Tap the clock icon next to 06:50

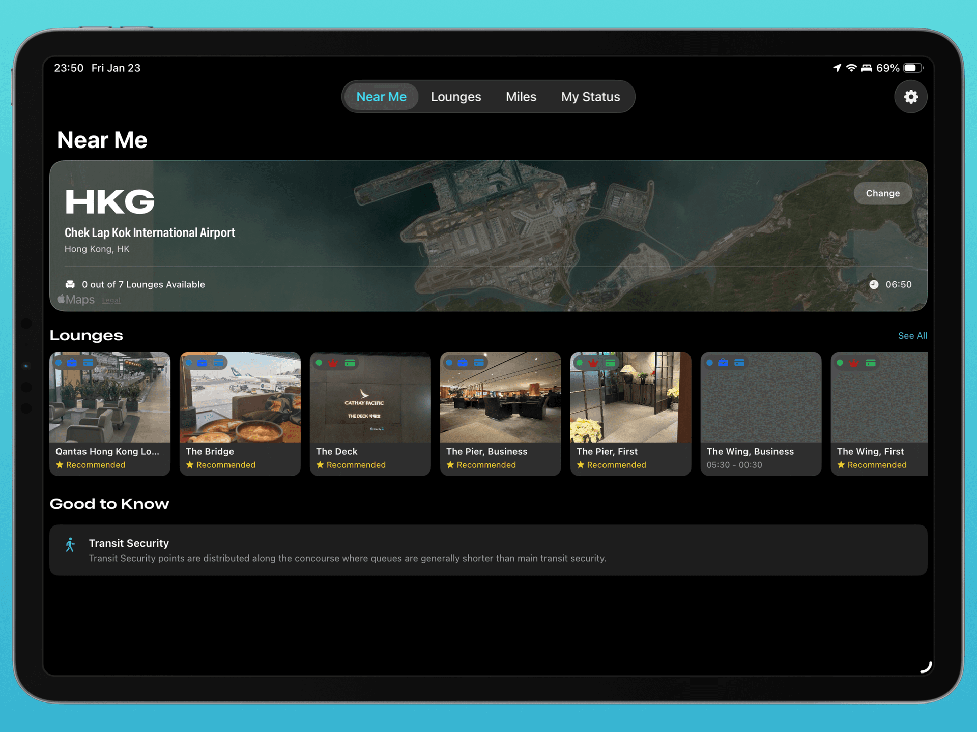point(873,284)
